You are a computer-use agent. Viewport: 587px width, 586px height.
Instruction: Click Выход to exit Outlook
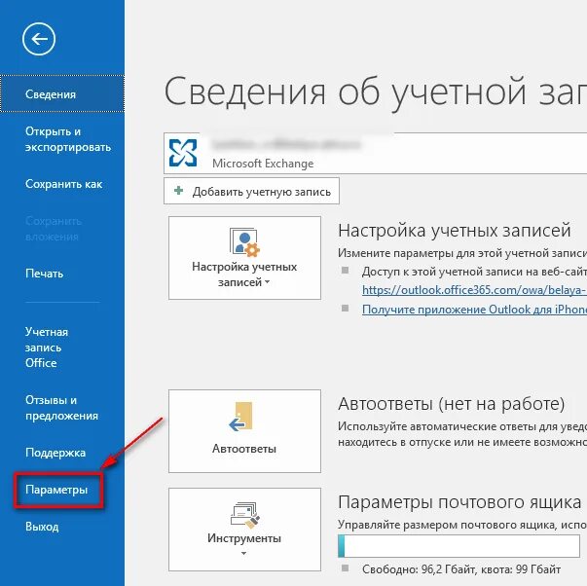click(x=42, y=527)
